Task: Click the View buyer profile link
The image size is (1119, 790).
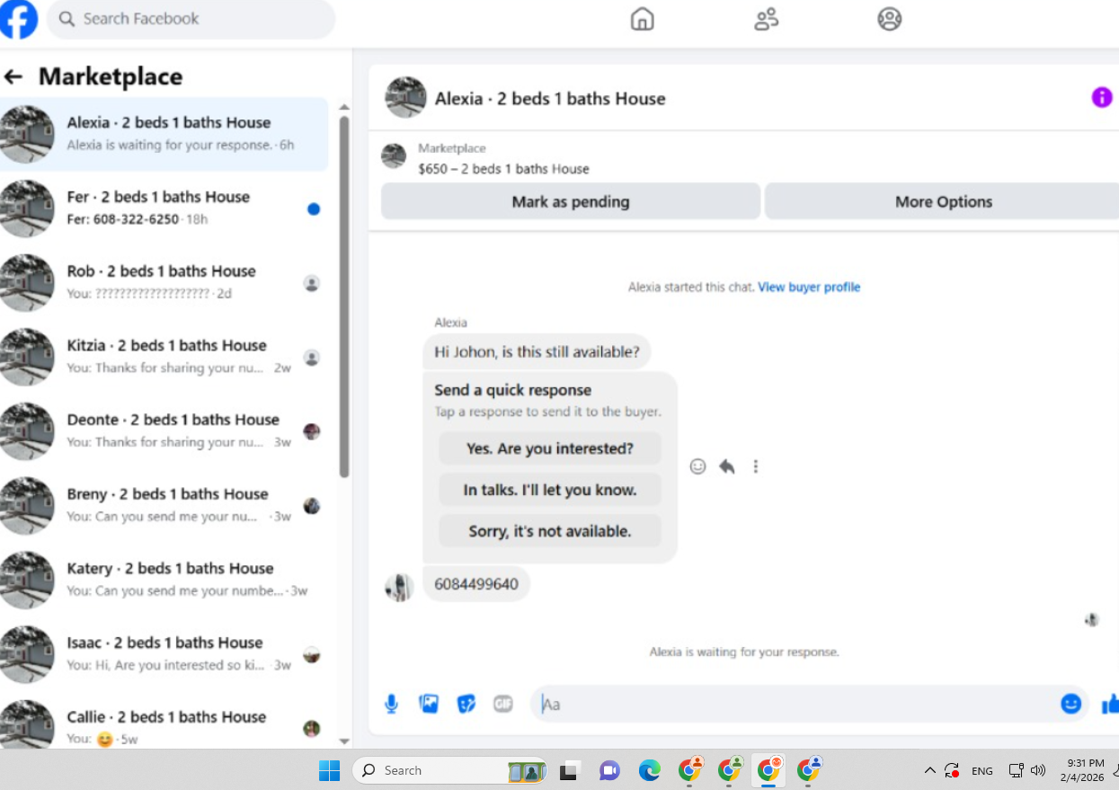Action: click(x=809, y=288)
